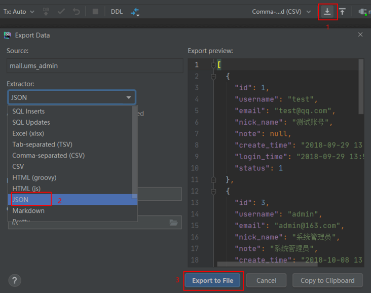Screen dimensions: 371x293
Task: Click the export preview vertical scrollbar
Action: point(361,86)
